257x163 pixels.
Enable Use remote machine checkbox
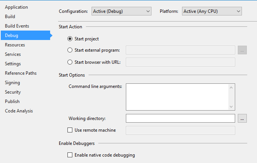[70, 130]
